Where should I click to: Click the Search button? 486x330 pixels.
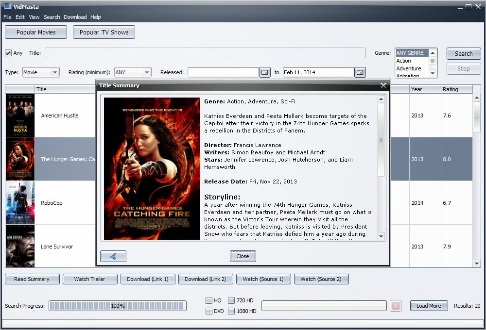click(464, 53)
